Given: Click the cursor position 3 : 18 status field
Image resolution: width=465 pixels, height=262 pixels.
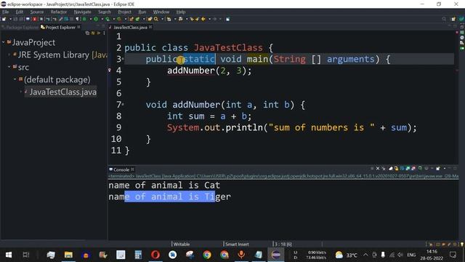Looking at the screenshot, I should (283, 245).
